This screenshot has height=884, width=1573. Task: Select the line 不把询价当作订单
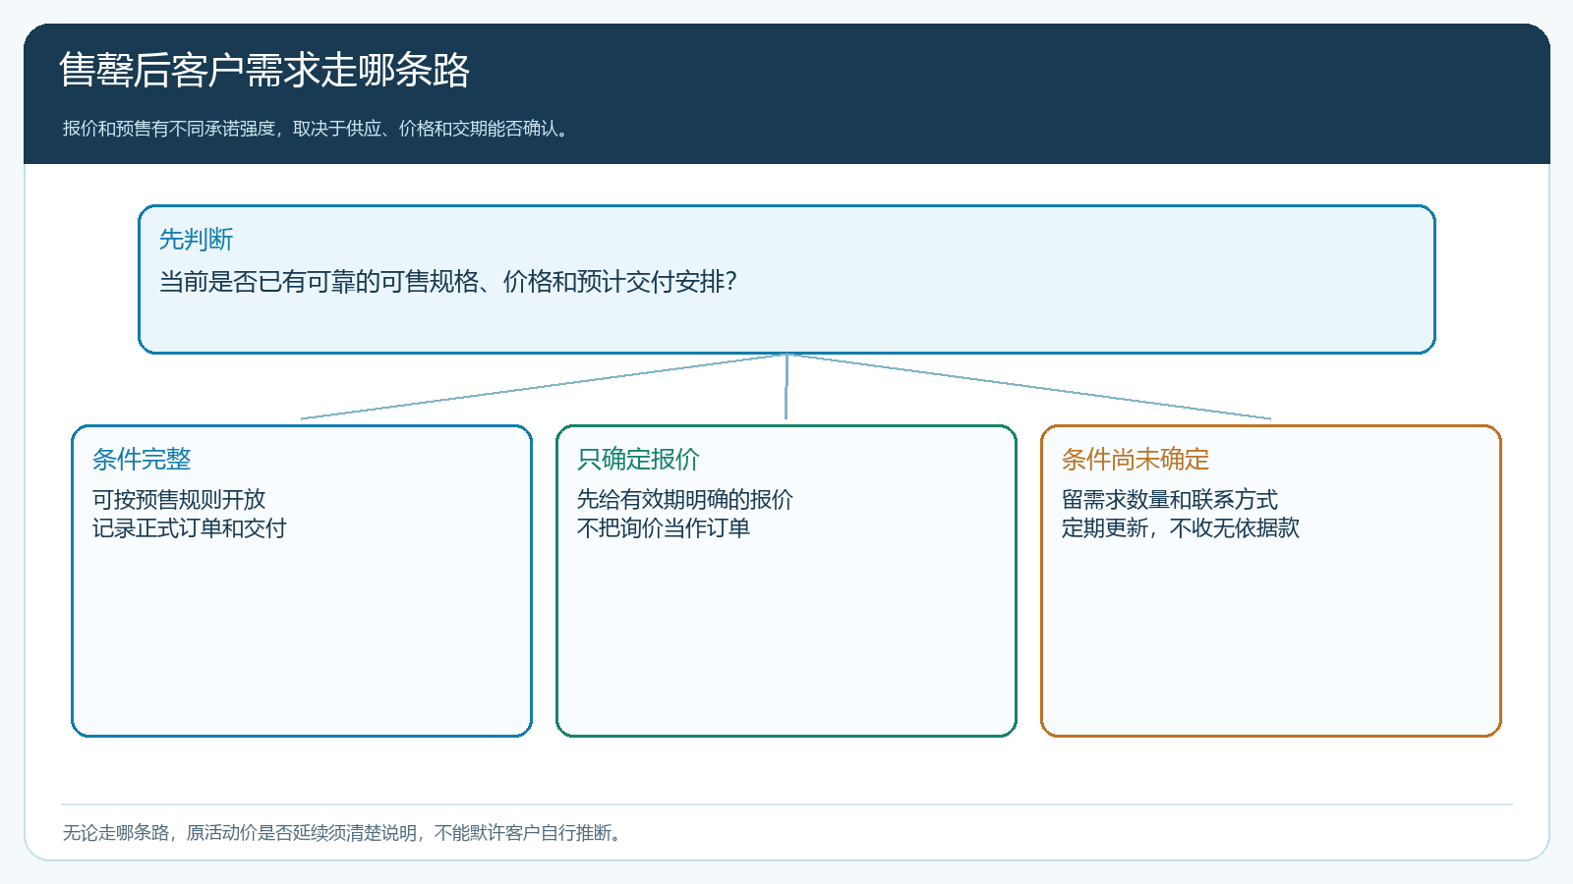coord(664,527)
